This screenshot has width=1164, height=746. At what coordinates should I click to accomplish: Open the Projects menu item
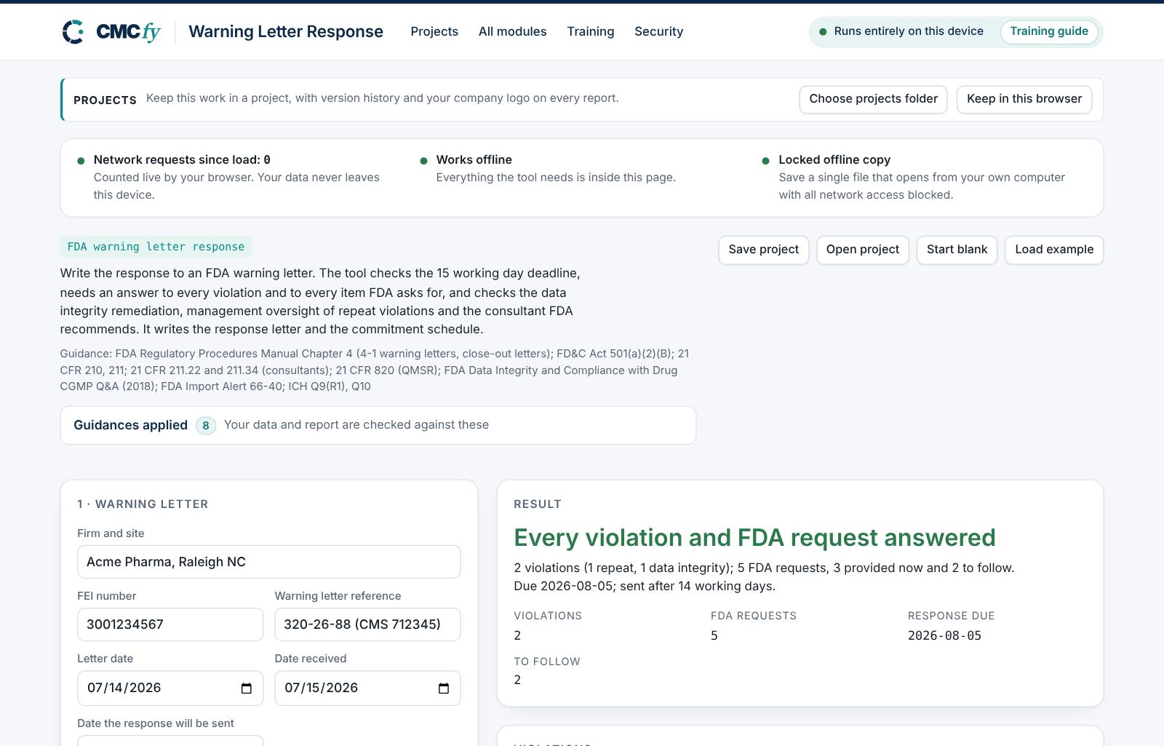click(x=434, y=31)
